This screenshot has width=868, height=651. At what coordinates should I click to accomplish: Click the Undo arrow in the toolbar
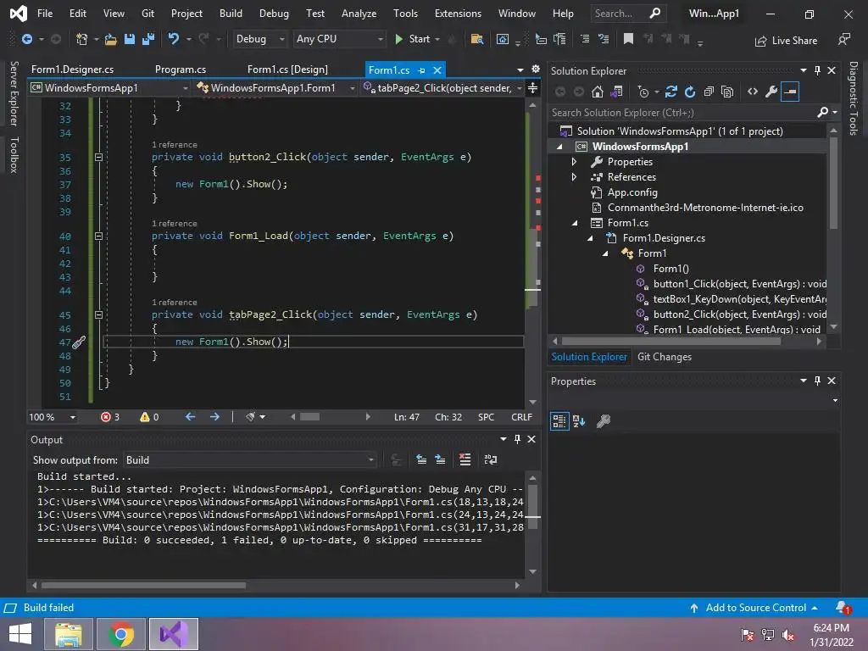coord(174,39)
